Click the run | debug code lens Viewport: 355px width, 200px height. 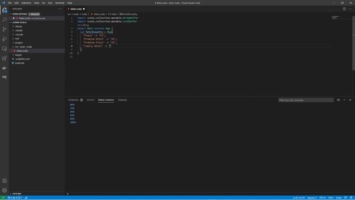[83, 25]
